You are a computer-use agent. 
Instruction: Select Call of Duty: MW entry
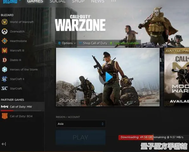(x=22, y=107)
